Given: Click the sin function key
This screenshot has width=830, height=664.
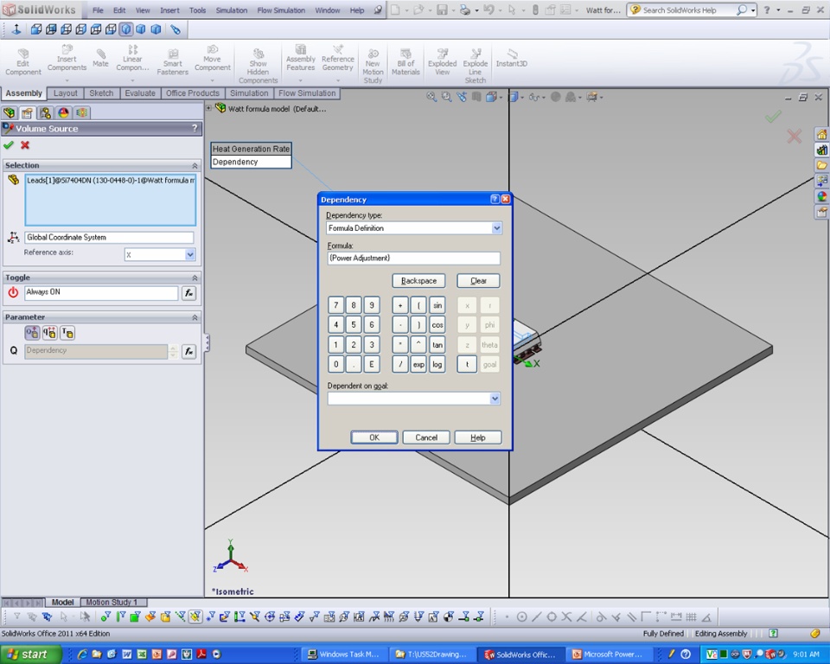Looking at the screenshot, I should click(x=437, y=305).
